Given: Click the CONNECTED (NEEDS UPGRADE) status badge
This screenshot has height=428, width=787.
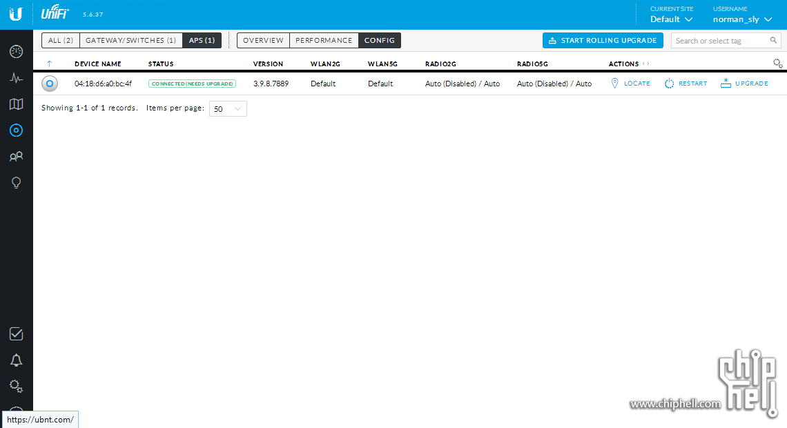Looking at the screenshot, I should point(192,84).
